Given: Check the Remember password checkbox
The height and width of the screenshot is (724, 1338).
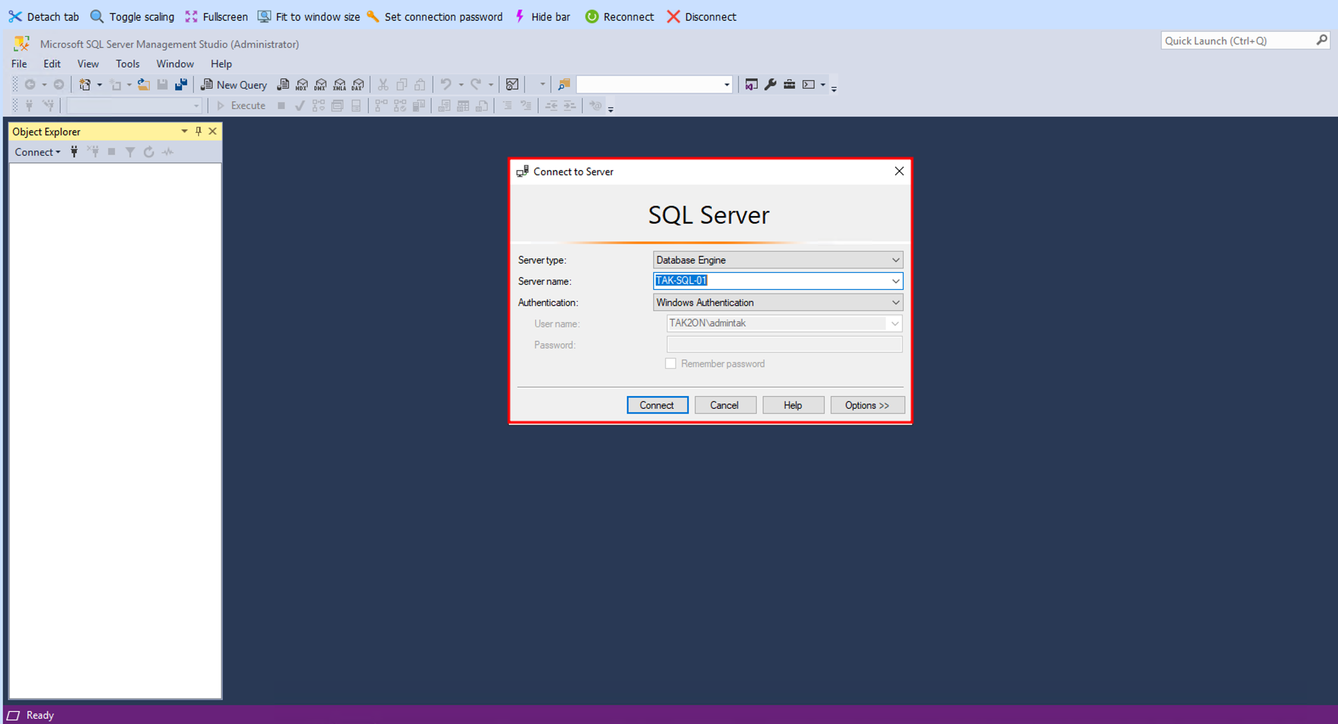Looking at the screenshot, I should 670,363.
